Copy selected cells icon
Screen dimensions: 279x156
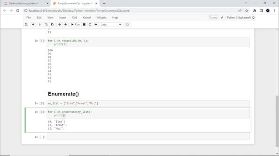tap(46, 25)
